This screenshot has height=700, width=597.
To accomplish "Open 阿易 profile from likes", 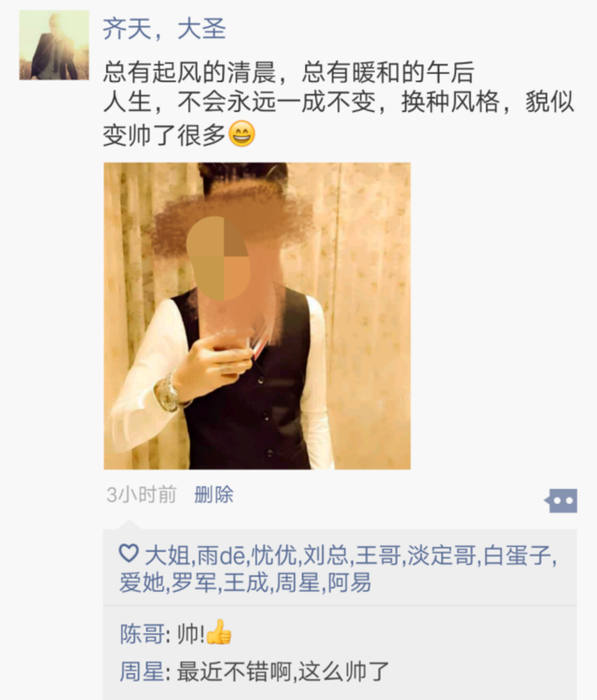I will (350, 582).
